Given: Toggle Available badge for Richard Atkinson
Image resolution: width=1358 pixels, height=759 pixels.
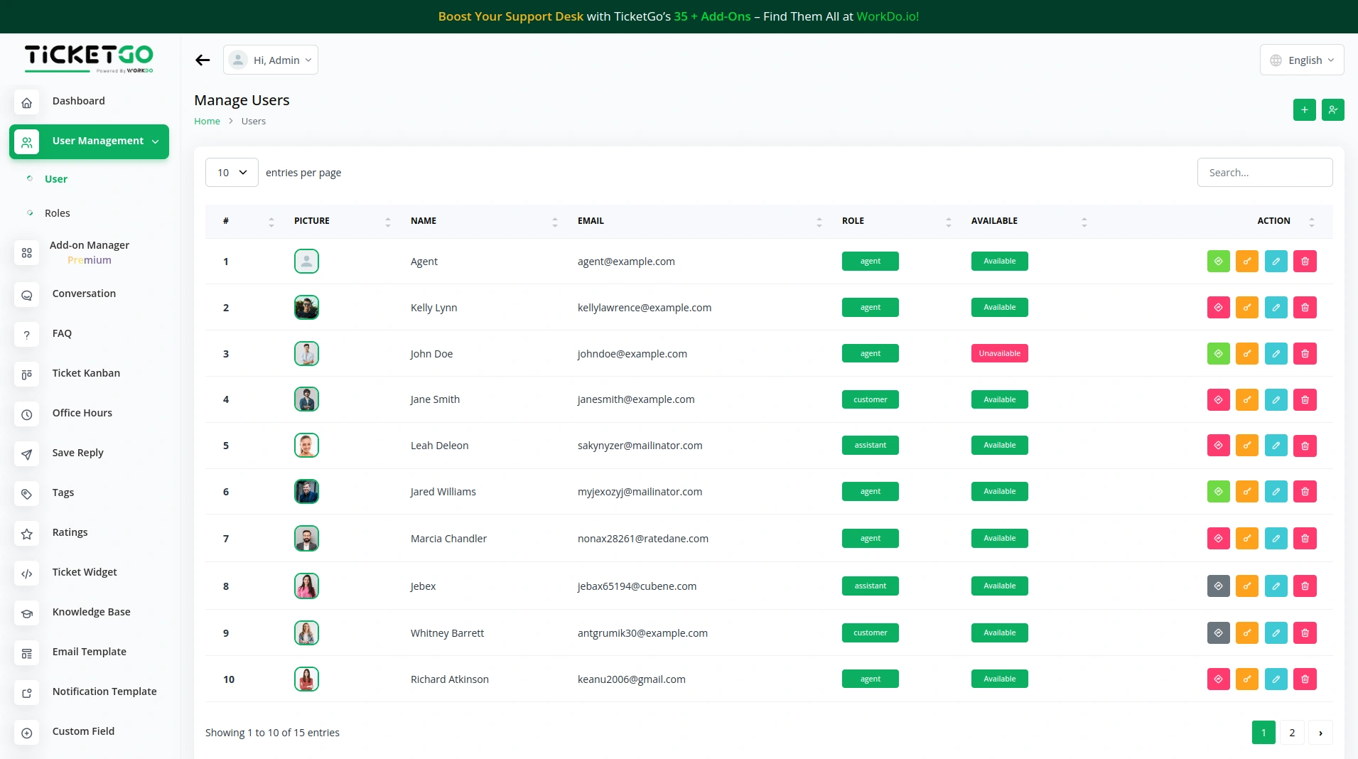Looking at the screenshot, I should coord(999,679).
